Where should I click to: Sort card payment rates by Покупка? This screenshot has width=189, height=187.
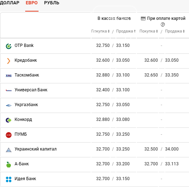tap(148, 31)
